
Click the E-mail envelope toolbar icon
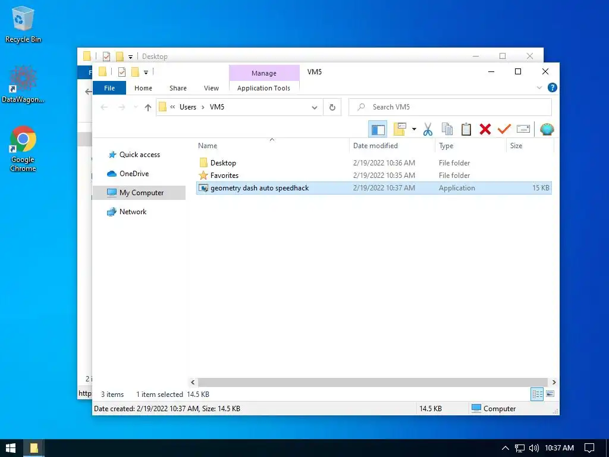pyautogui.click(x=523, y=129)
